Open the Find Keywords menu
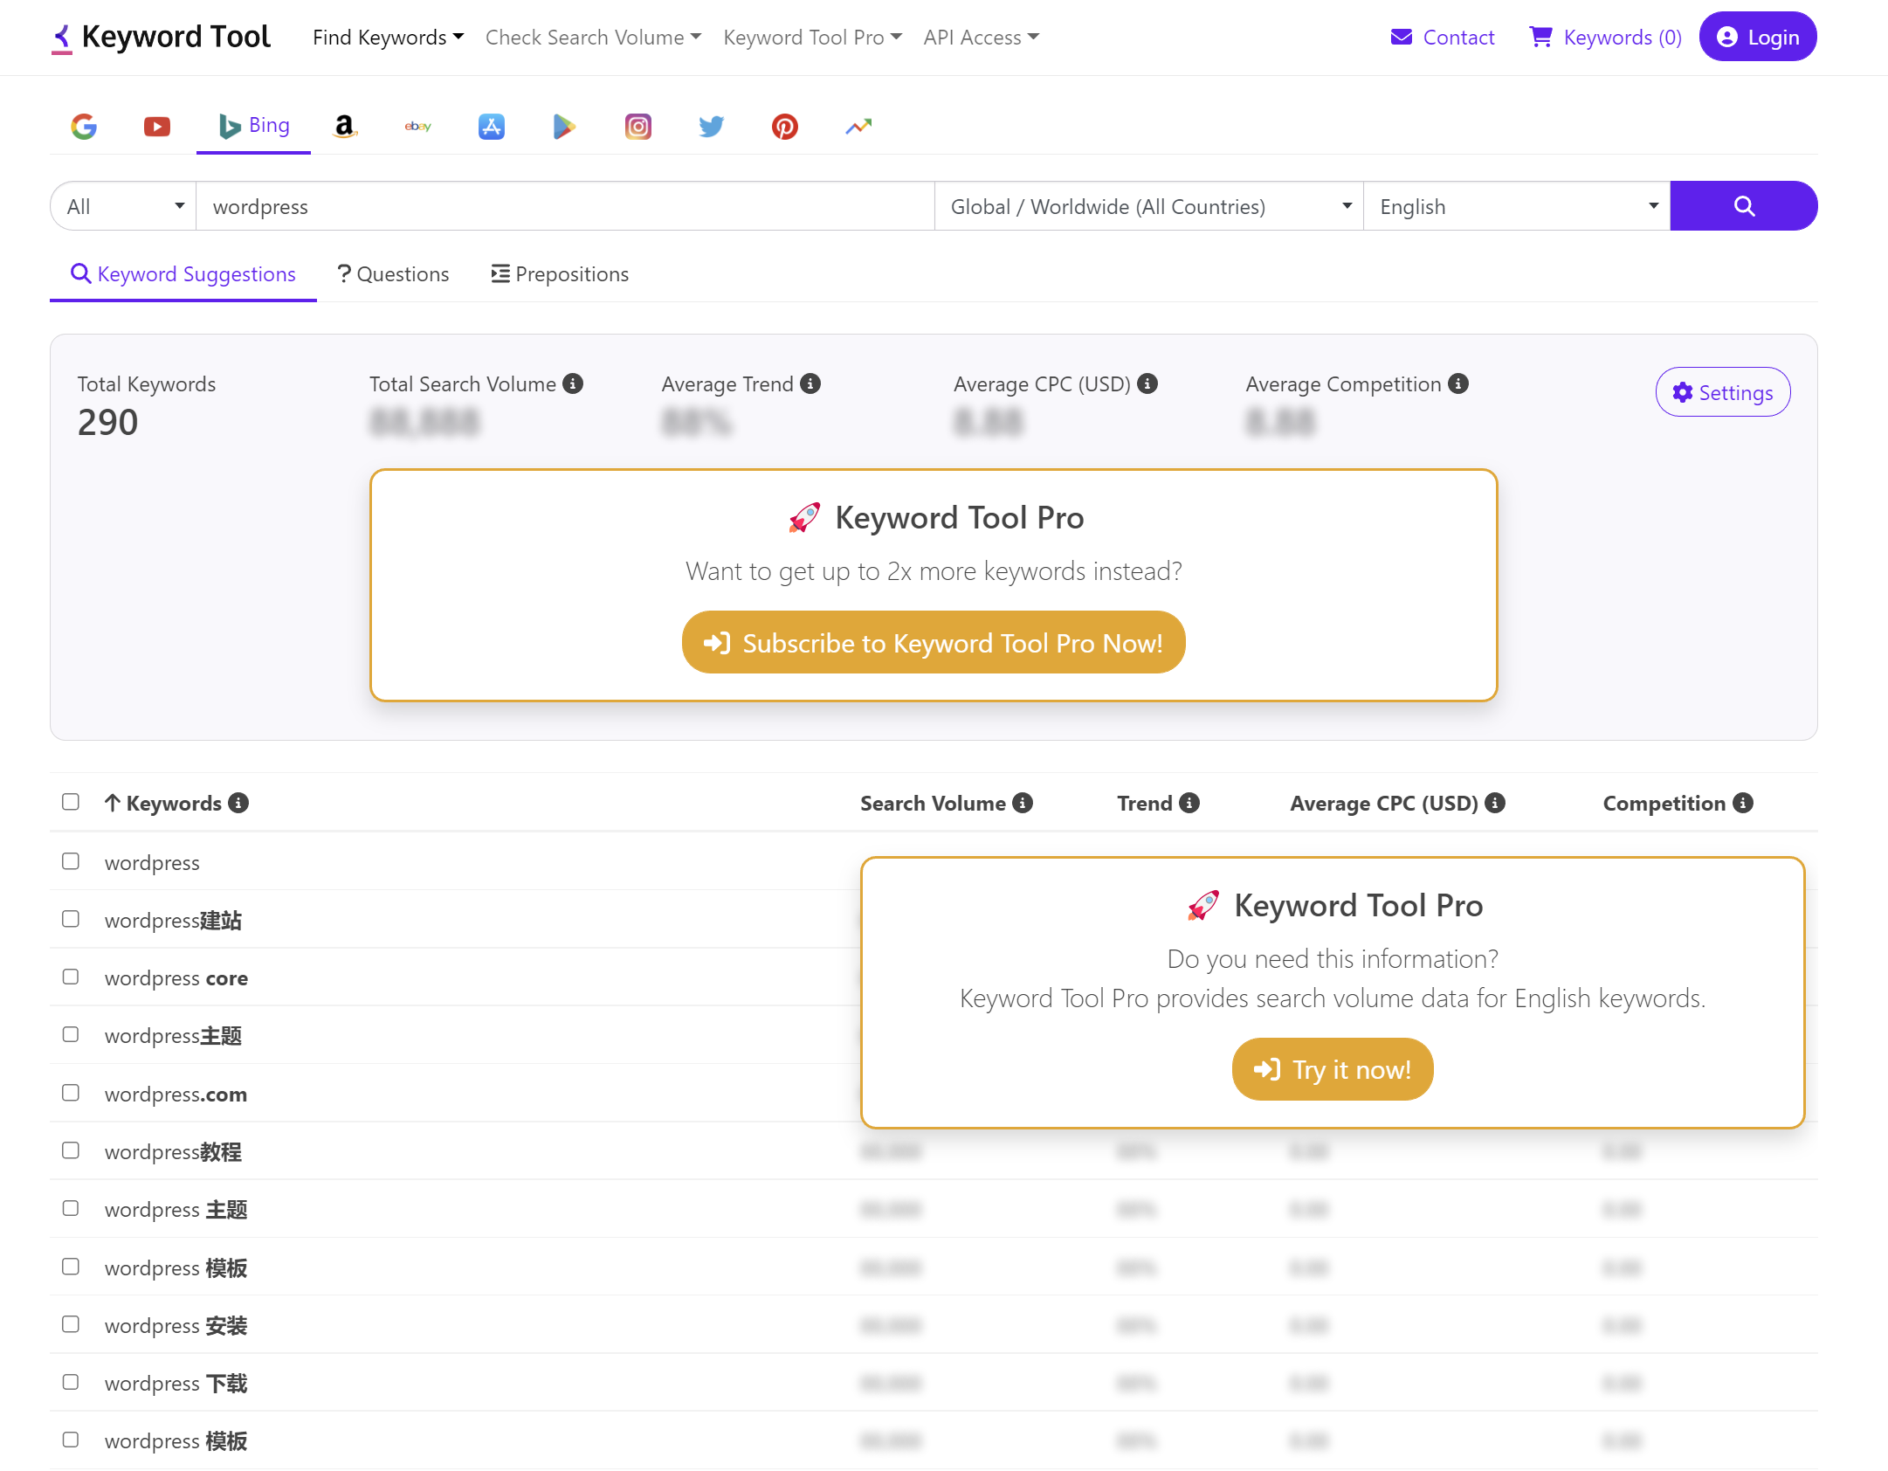Viewport: 1888px width, 1471px height. 388,38
